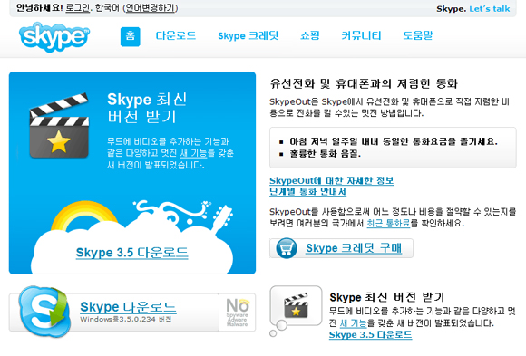Open the Skype 크레딧 navigation tab
This screenshot has height=356, width=526.
(x=248, y=35)
